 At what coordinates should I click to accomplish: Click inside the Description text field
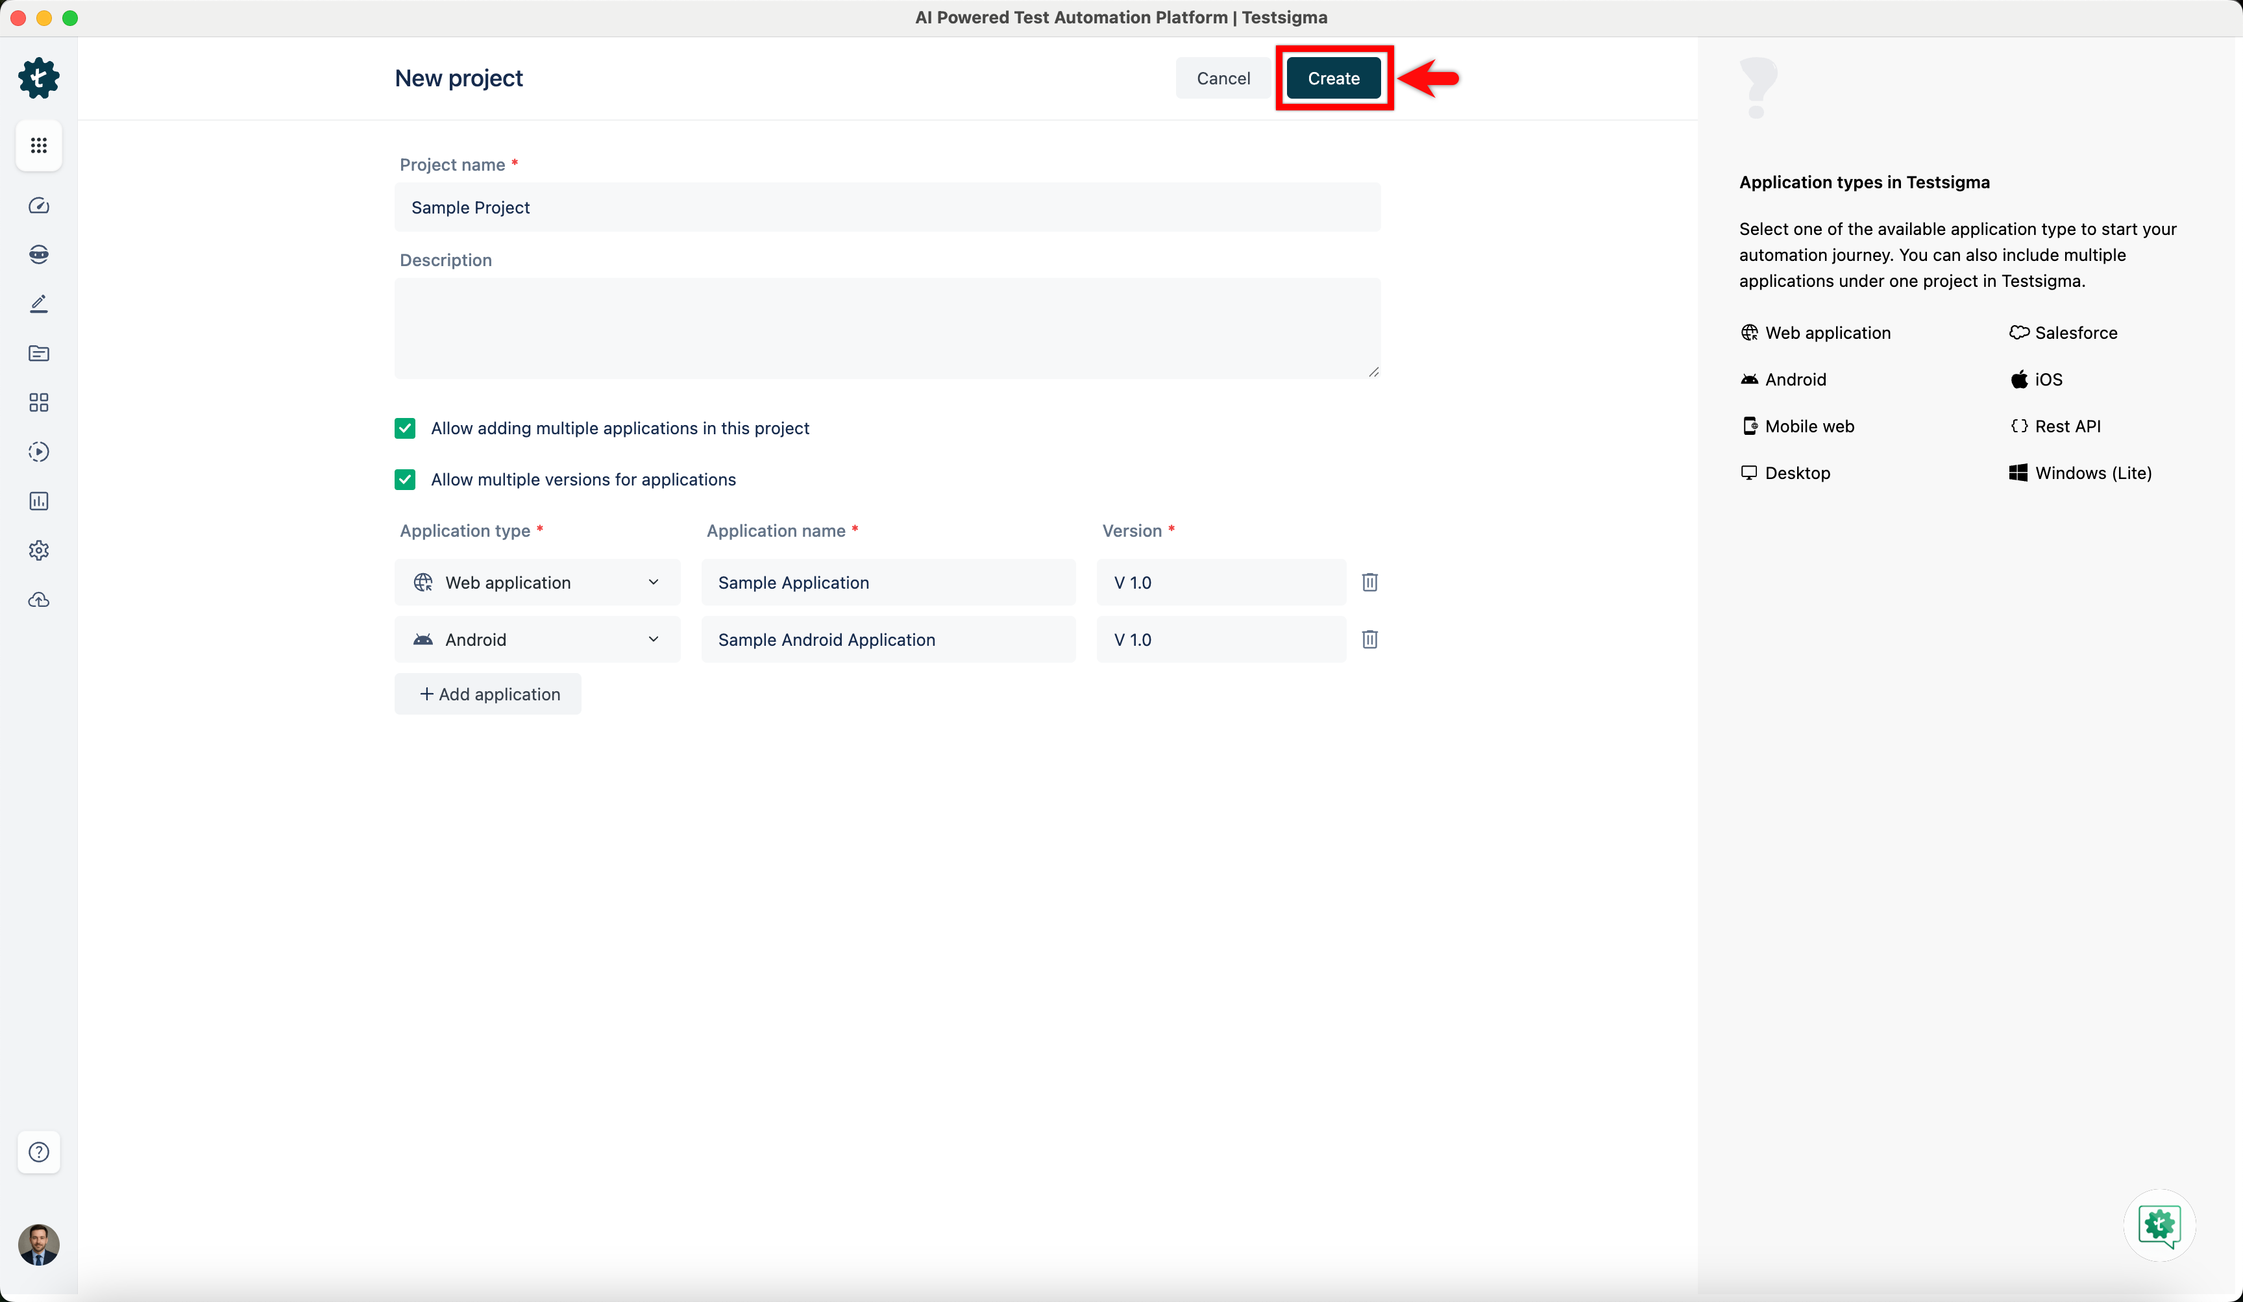pyautogui.click(x=887, y=328)
